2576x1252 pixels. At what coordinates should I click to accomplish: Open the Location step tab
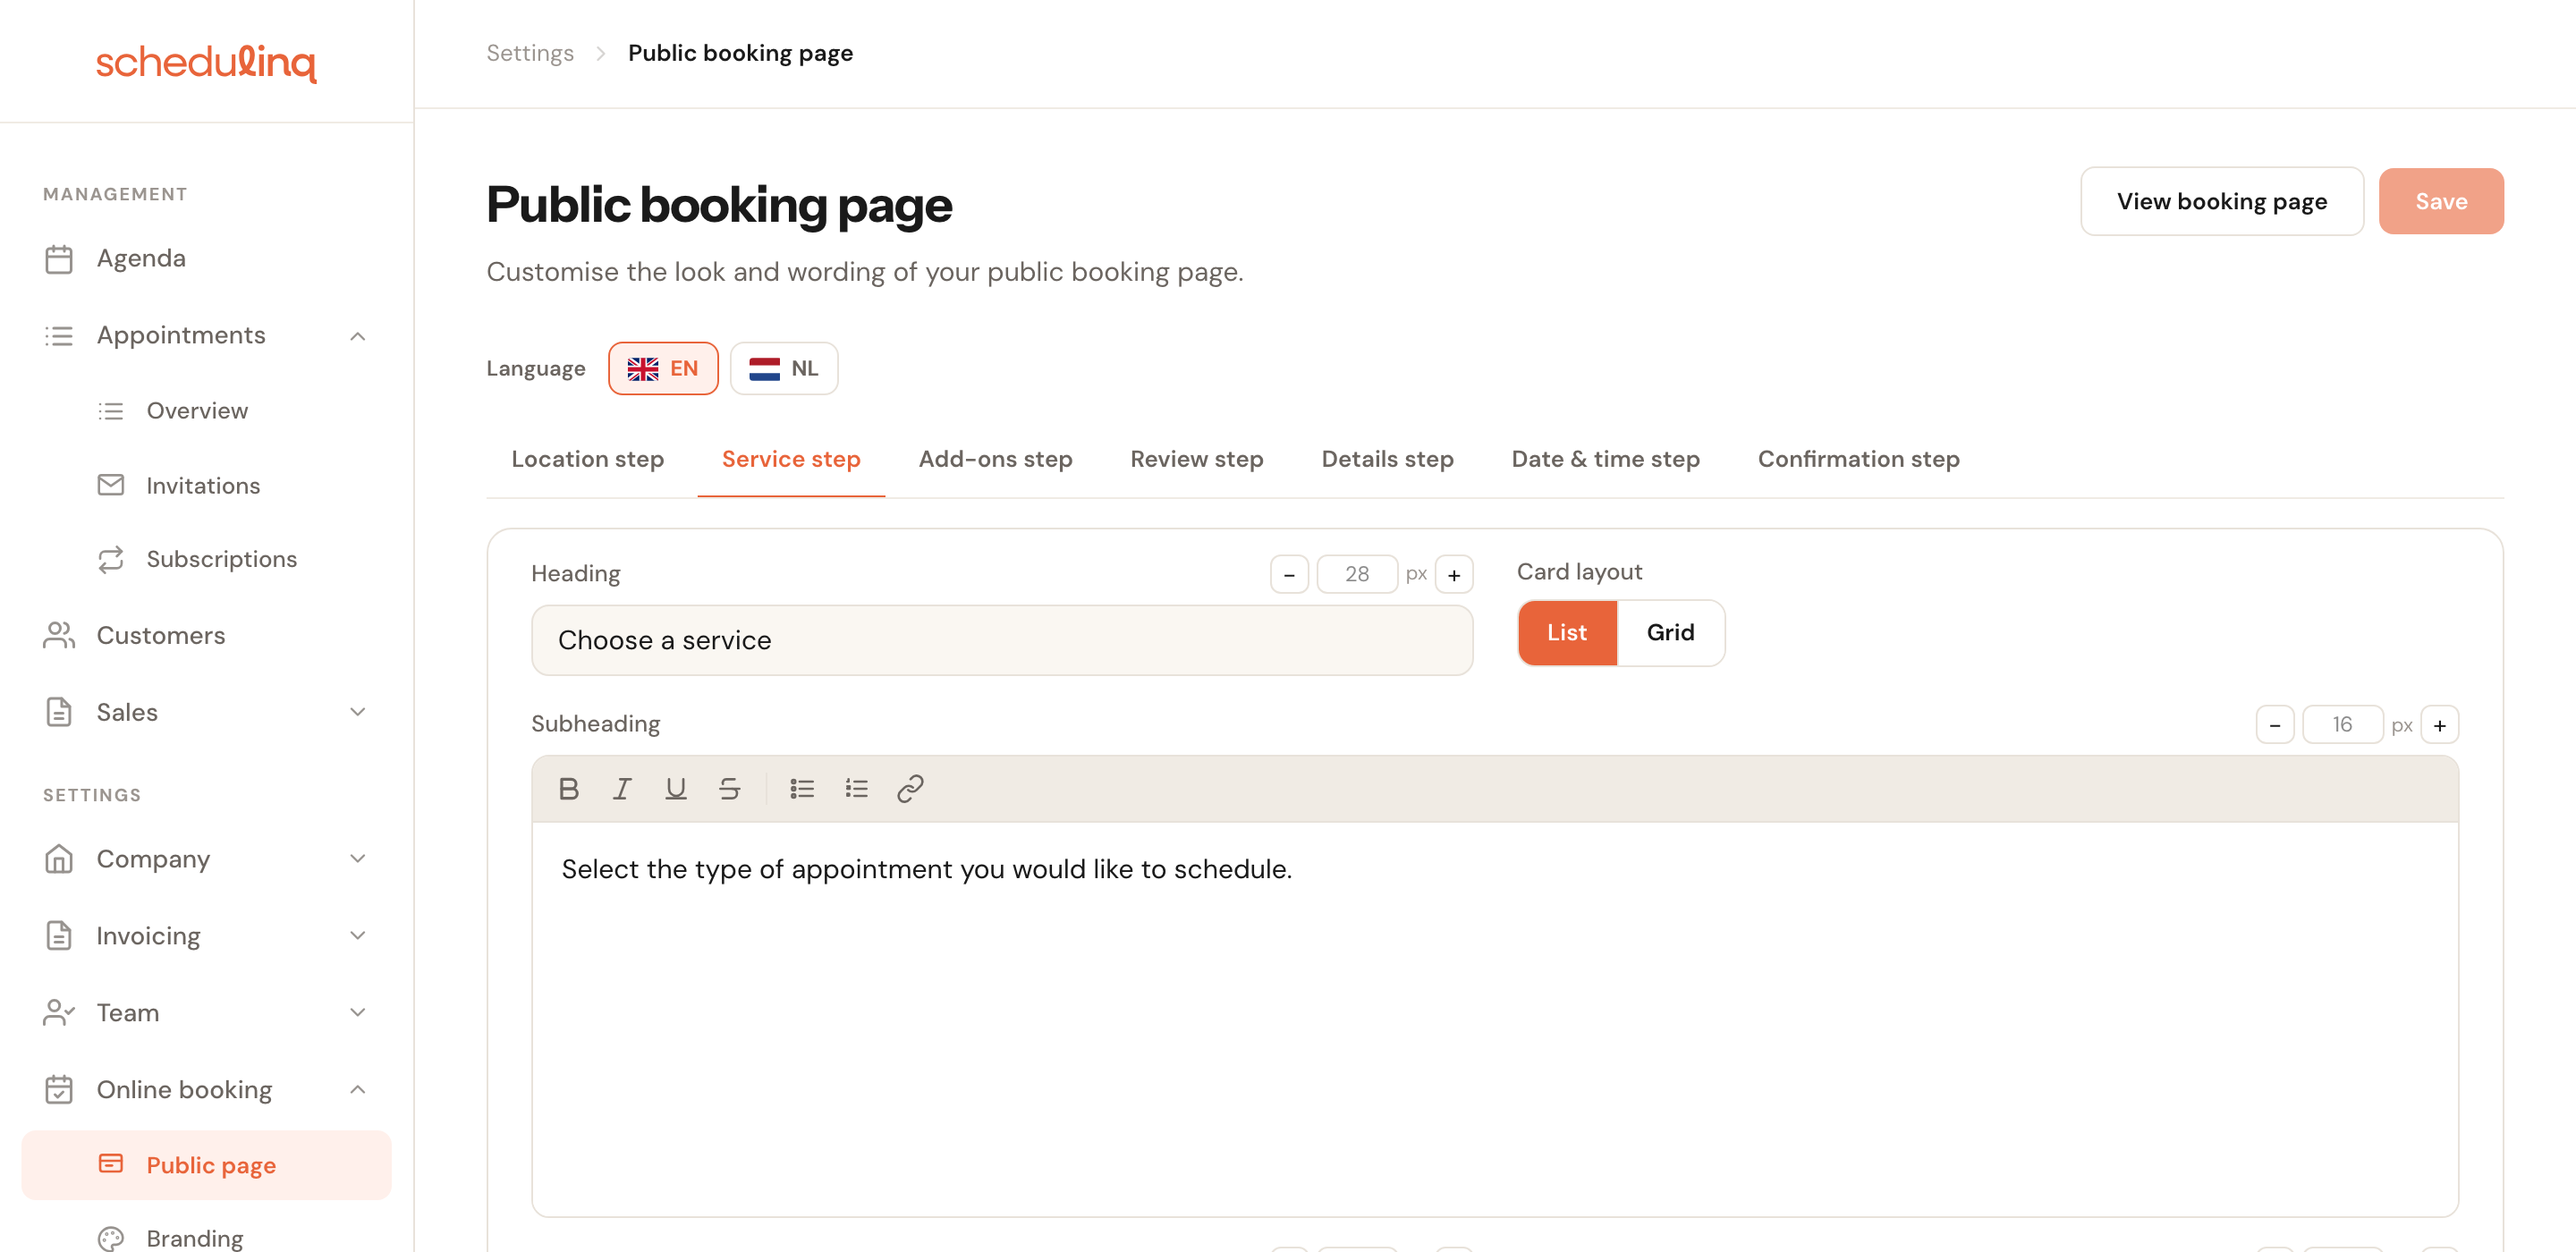588,459
